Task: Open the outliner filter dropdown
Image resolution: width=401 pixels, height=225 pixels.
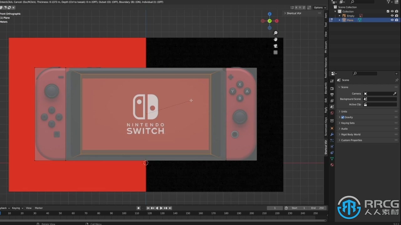Action: pyautogui.click(x=389, y=2)
